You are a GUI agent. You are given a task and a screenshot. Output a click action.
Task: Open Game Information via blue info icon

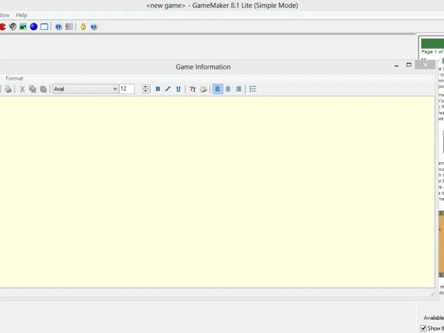pyautogui.click(x=58, y=27)
